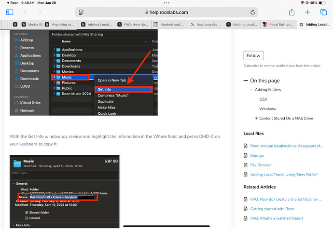The image size is (333, 229).
Task: Tap the help.roonlabs.com address field
Action: [x=166, y=13]
